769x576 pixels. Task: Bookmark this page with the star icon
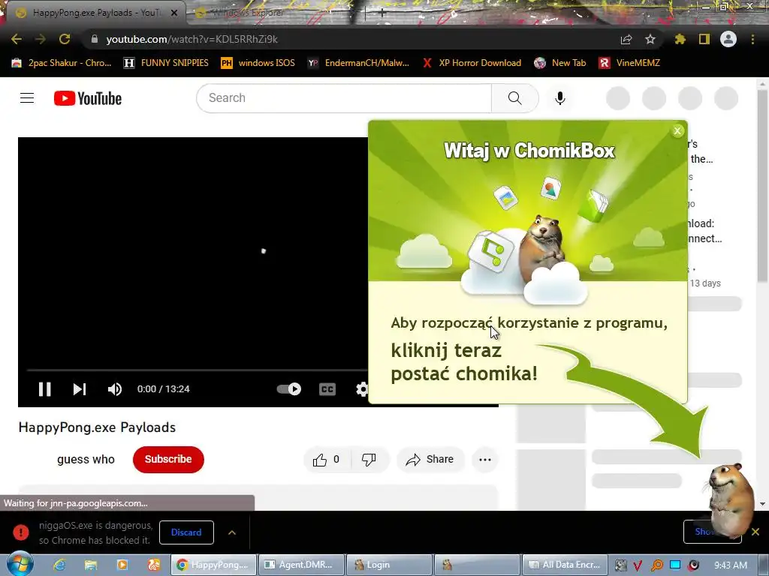click(x=650, y=39)
